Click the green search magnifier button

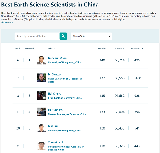(63, 36)
